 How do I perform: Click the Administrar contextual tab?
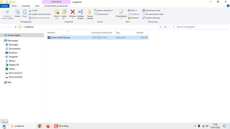point(56,2)
